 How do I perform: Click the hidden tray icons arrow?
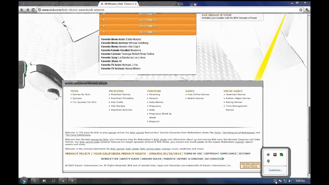point(275,181)
